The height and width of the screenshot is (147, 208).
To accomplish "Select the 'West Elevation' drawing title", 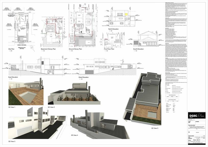I will coord(84,77).
